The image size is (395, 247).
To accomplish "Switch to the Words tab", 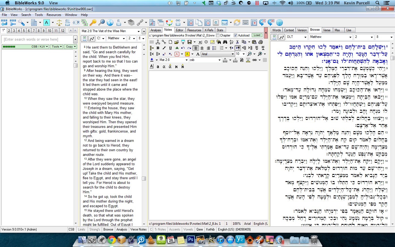I will click(276, 30).
